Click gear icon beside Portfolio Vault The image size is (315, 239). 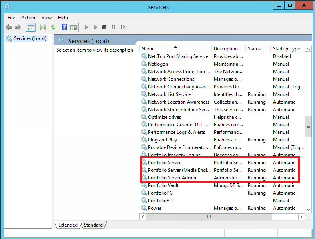pyautogui.click(x=144, y=185)
